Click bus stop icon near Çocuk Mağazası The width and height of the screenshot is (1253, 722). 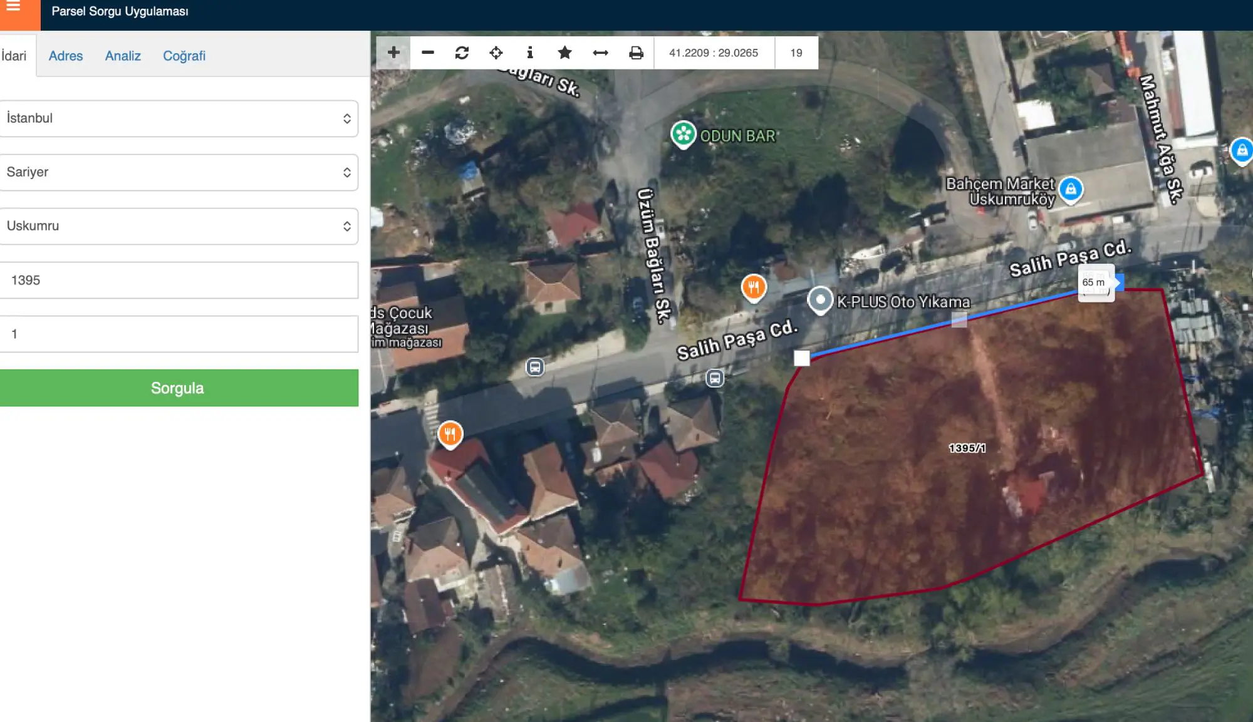tap(534, 367)
